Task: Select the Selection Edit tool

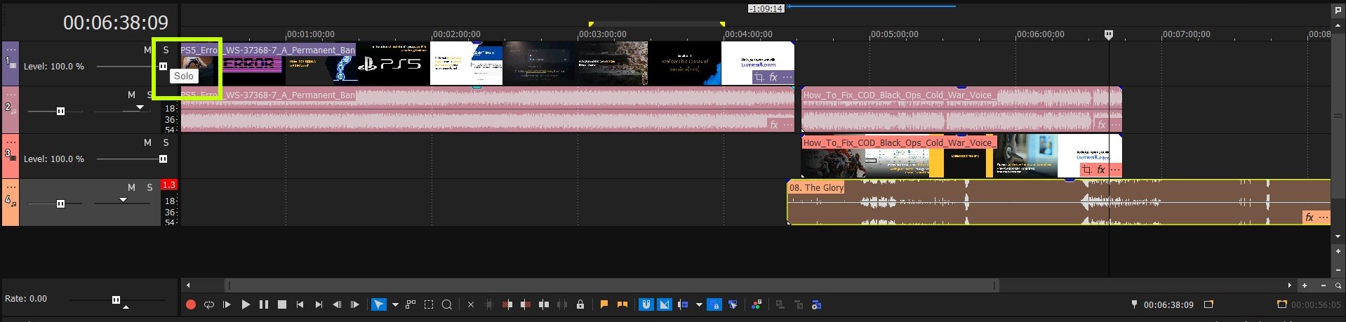Action: pos(429,304)
